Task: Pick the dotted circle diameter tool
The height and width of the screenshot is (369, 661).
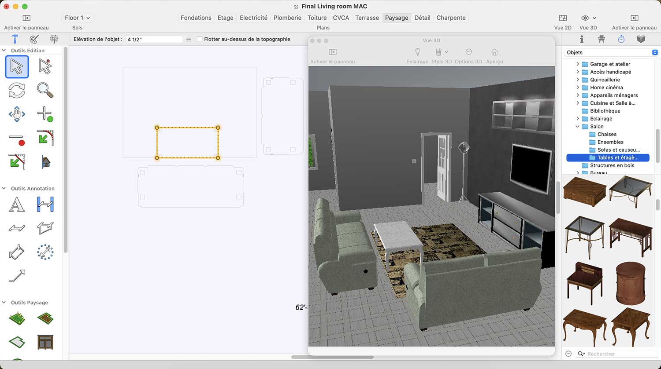Action: tap(45, 252)
